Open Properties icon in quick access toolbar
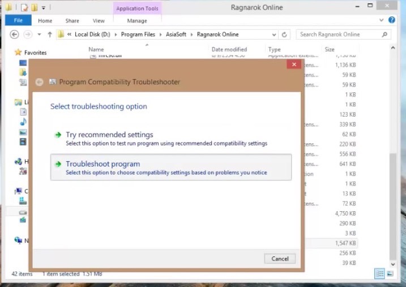This screenshot has height=287, width=406. pyautogui.click(x=24, y=7)
